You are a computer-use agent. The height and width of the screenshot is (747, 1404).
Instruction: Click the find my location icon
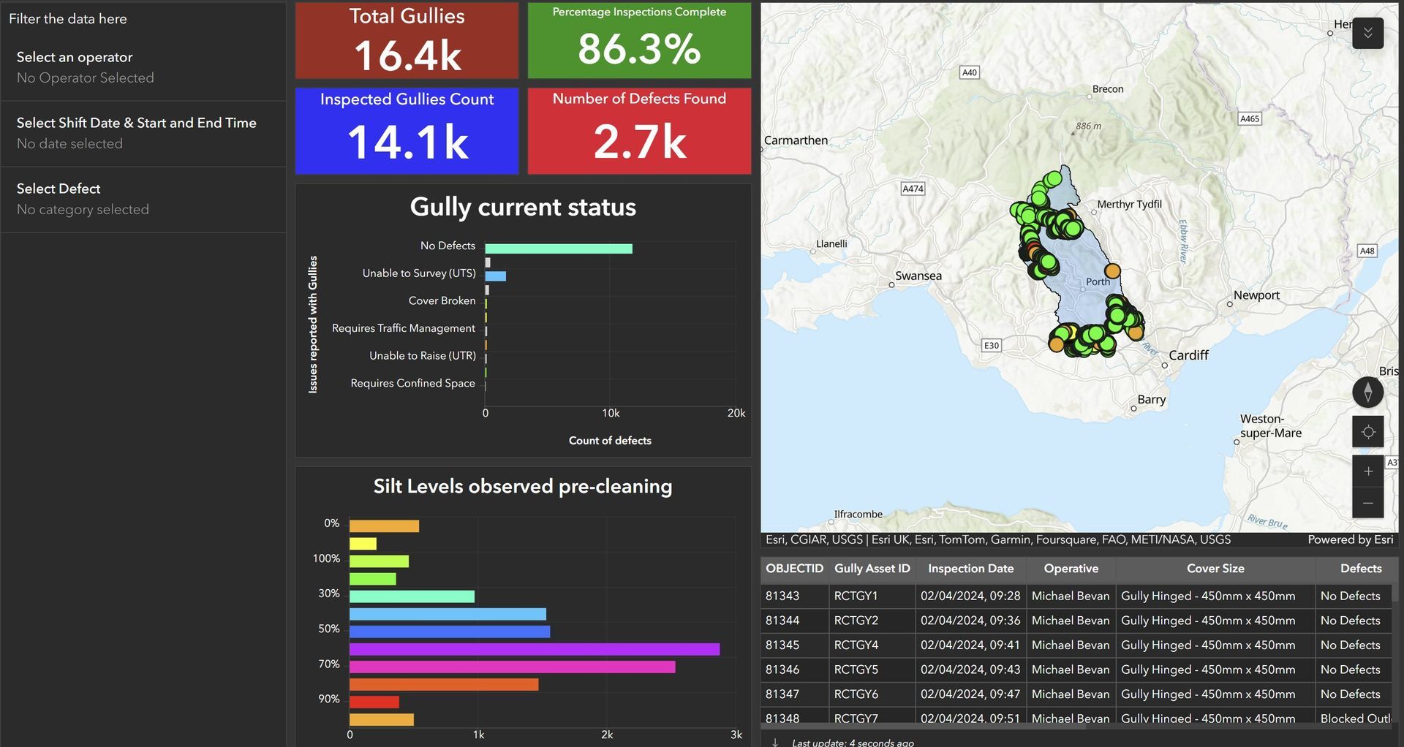(x=1367, y=432)
